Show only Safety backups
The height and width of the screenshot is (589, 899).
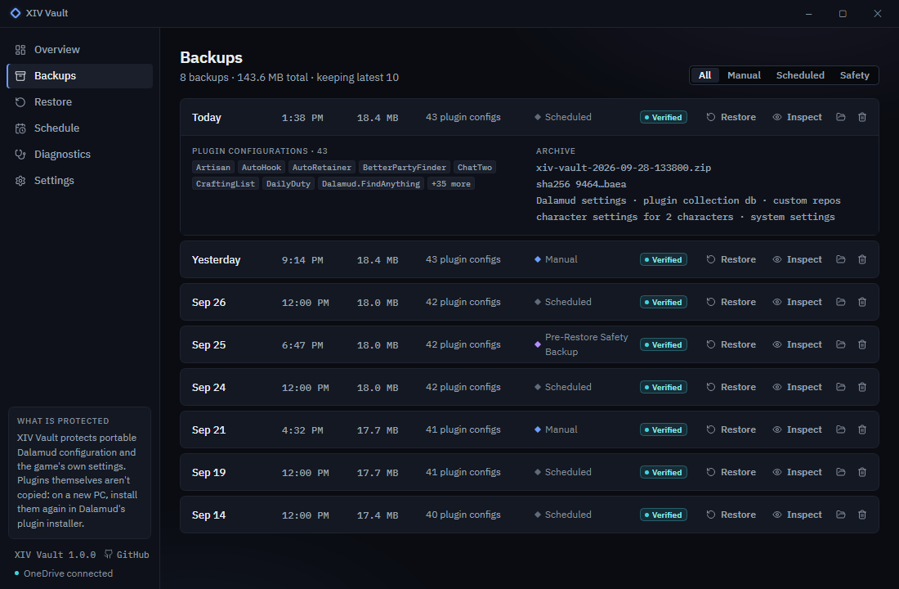click(x=854, y=75)
